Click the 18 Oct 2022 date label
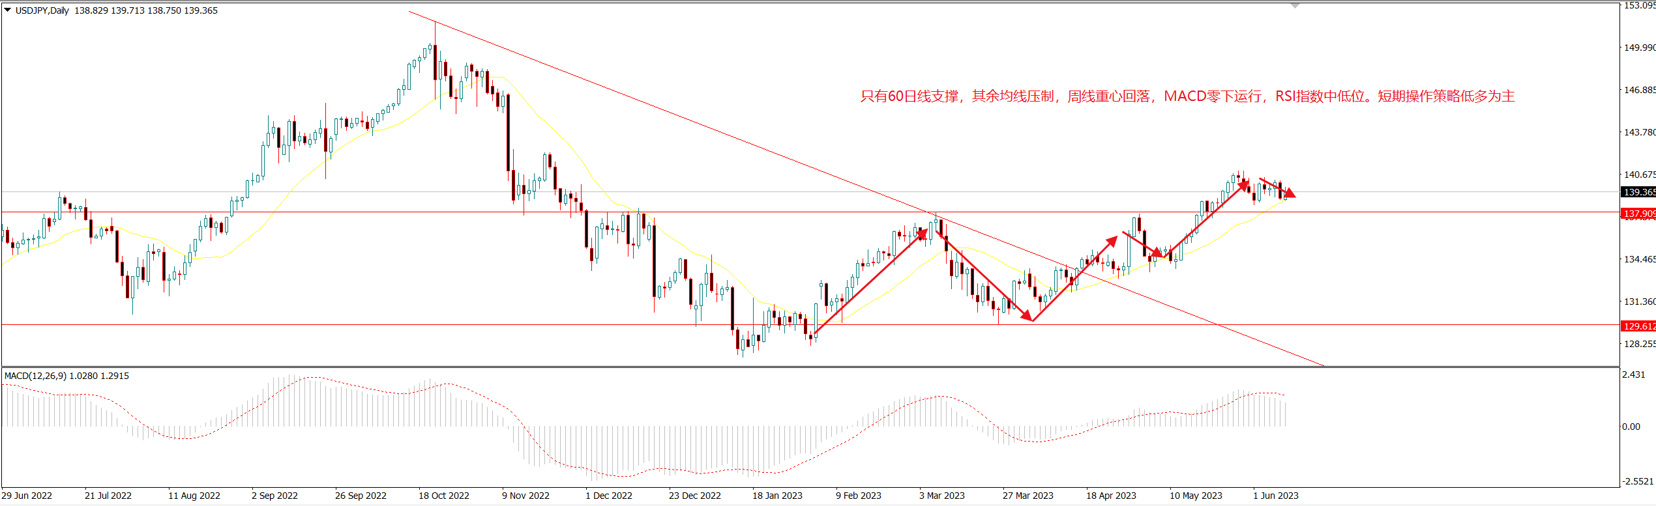 pyautogui.click(x=443, y=496)
